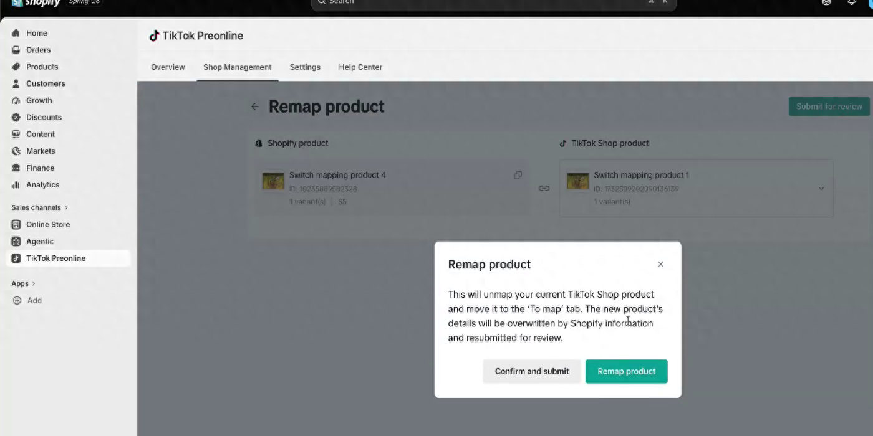Open Growth via its sidebar icon
The width and height of the screenshot is (873, 436).
point(16,100)
